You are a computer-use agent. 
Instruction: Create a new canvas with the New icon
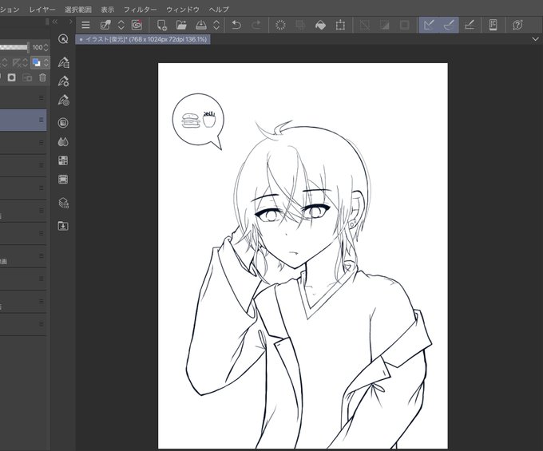coord(162,25)
